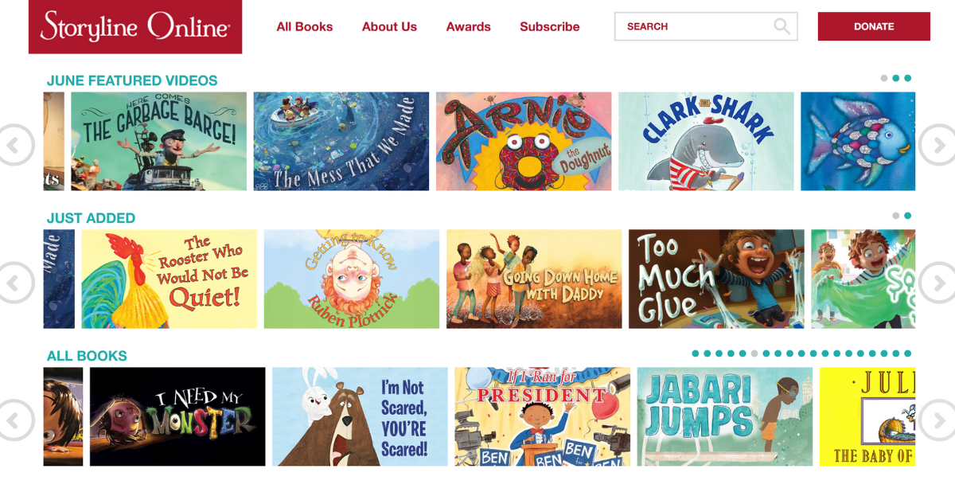This screenshot has height=500, width=955.
Task: Select the Too Much Glue book
Action: (716, 279)
